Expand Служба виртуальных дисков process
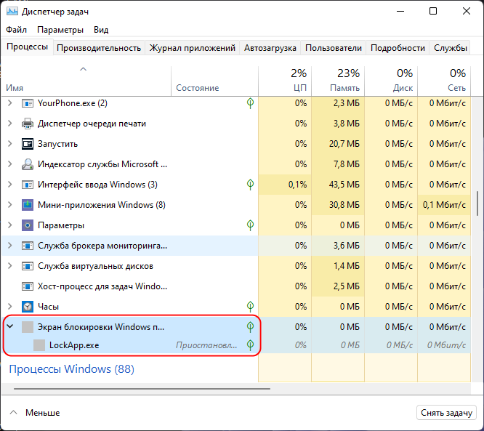 [10, 266]
